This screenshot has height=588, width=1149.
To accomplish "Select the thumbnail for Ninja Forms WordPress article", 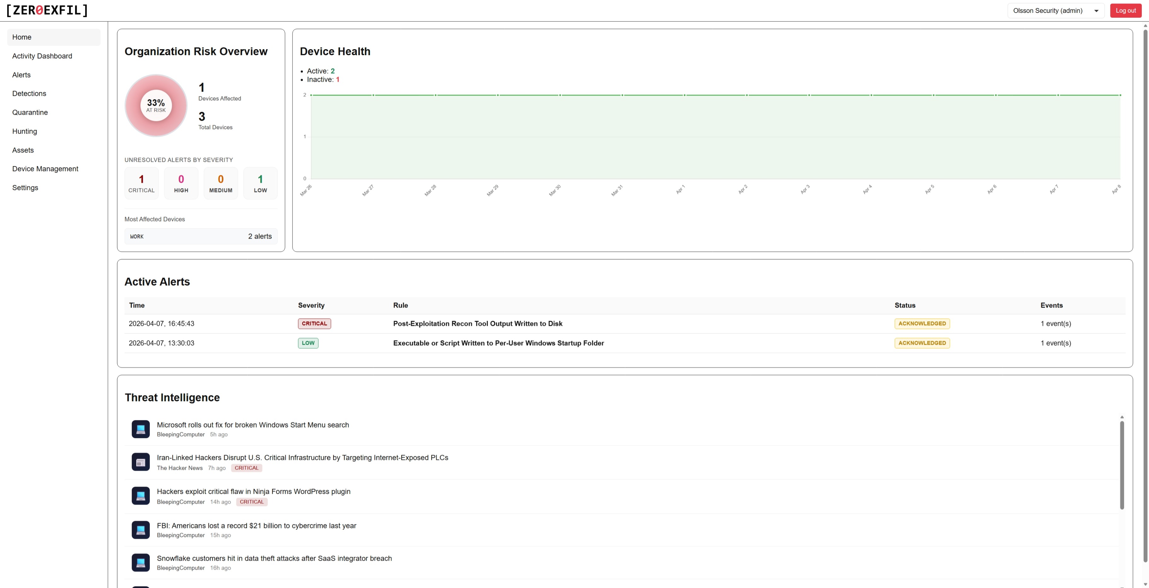I will click(x=140, y=496).
